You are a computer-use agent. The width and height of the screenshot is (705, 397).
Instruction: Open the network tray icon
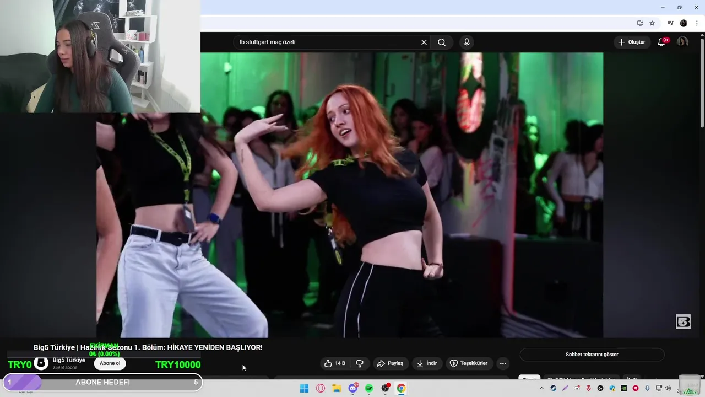pos(659,388)
